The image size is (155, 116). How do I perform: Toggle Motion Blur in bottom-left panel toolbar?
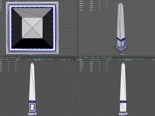51,60
